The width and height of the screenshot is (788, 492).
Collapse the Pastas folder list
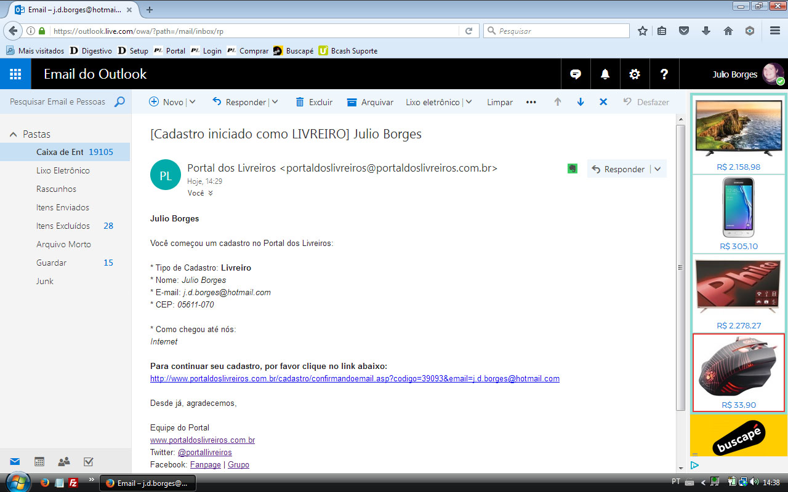tap(13, 134)
